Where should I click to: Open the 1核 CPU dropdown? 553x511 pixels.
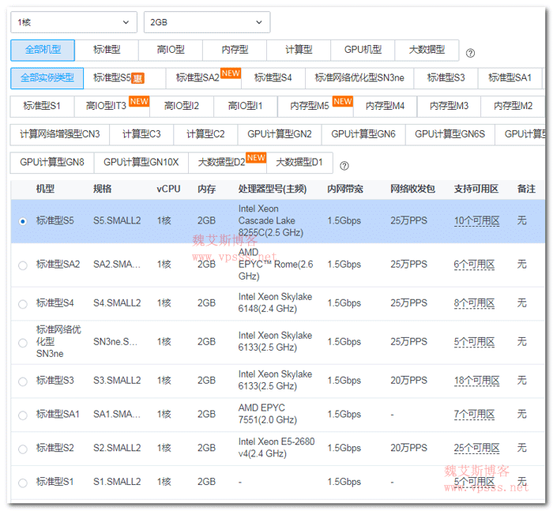[73, 22]
